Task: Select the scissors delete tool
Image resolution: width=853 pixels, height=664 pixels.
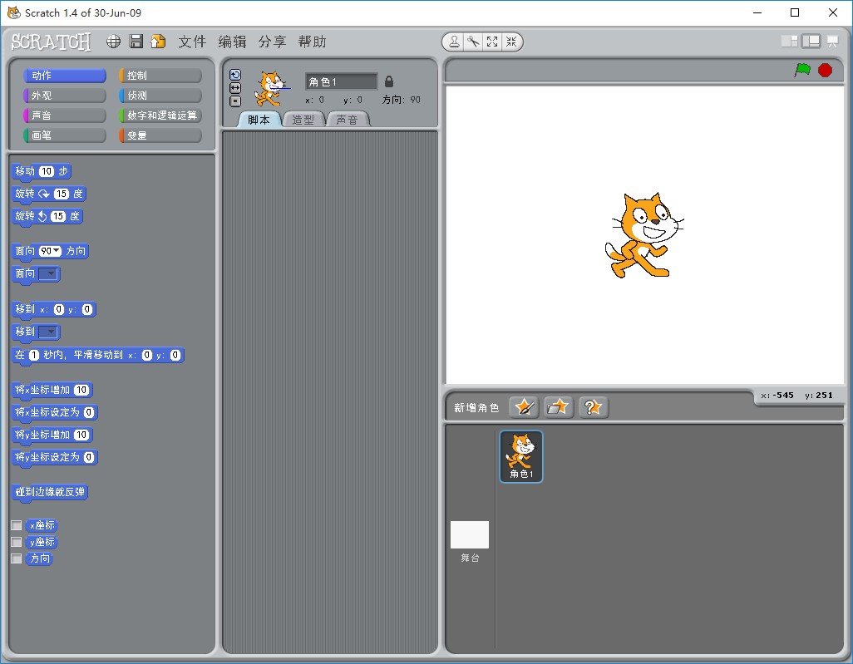Action: pyautogui.click(x=472, y=42)
